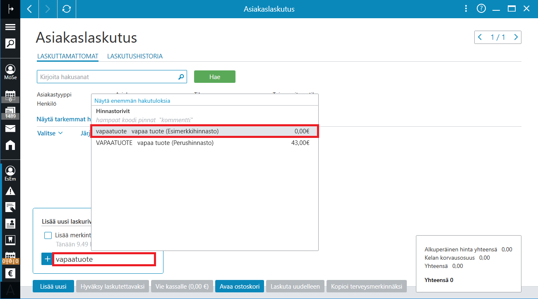Viewport: 538px width, 299px height.
Task: Switch to the LASKUTUSHISTORIA tab
Action: click(135, 56)
